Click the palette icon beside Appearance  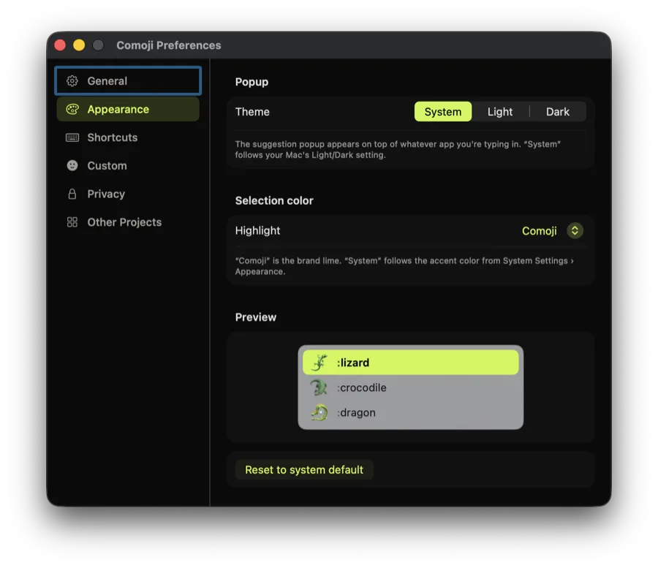click(72, 109)
